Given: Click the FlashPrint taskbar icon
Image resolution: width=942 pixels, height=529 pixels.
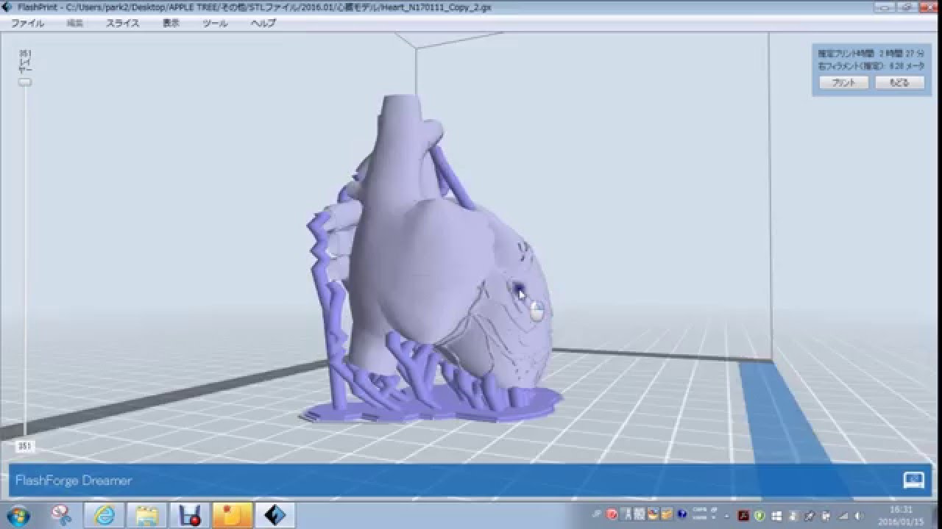Looking at the screenshot, I should [275, 514].
